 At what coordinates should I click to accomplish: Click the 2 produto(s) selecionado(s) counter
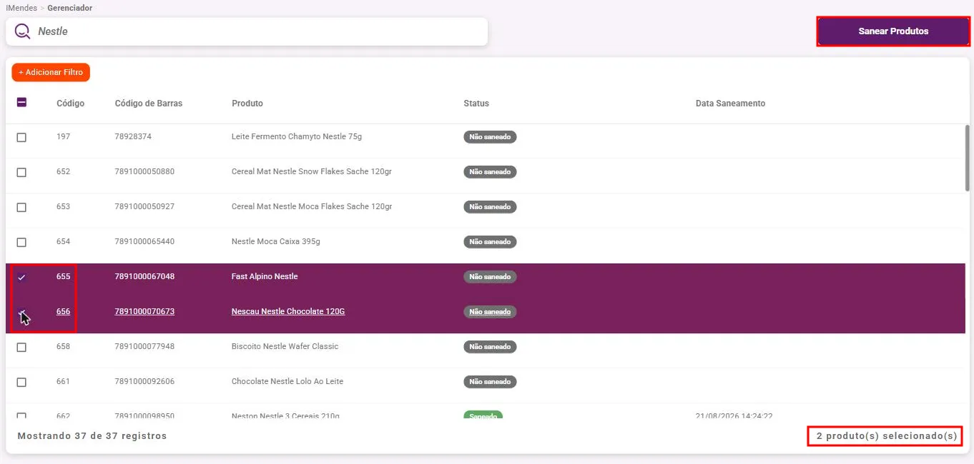point(887,436)
